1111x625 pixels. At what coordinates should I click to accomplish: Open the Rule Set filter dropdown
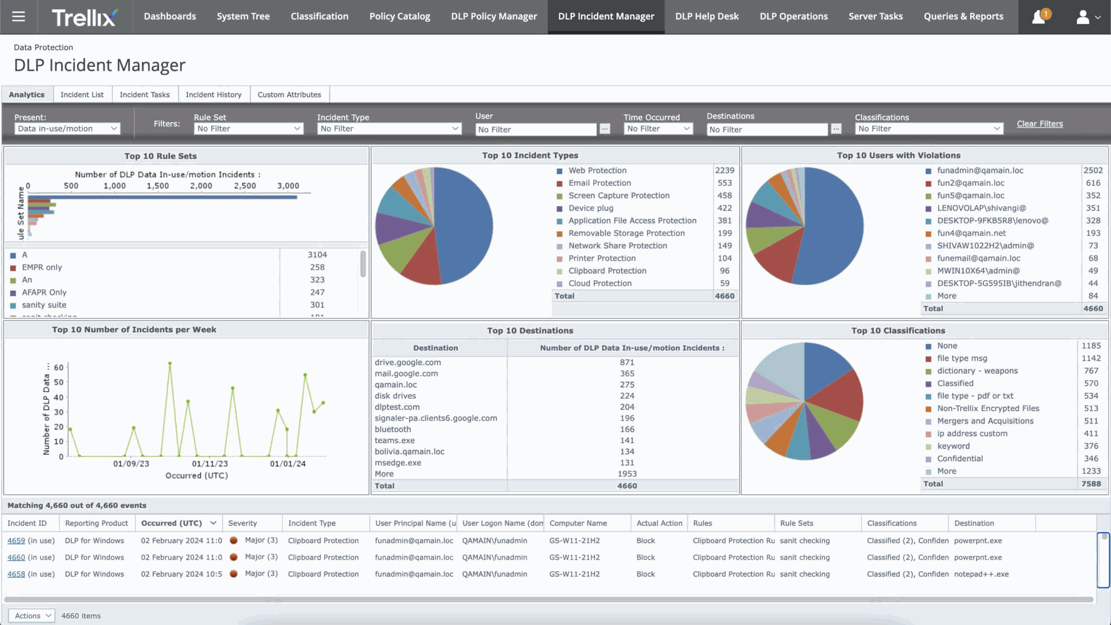[x=249, y=128]
